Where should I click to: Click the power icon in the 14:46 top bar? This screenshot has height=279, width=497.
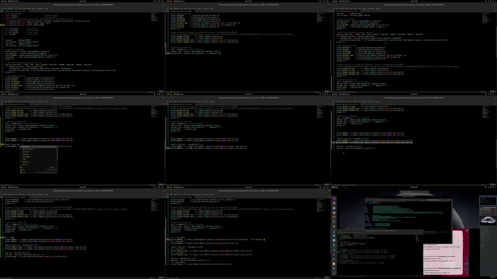tap(493, 187)
